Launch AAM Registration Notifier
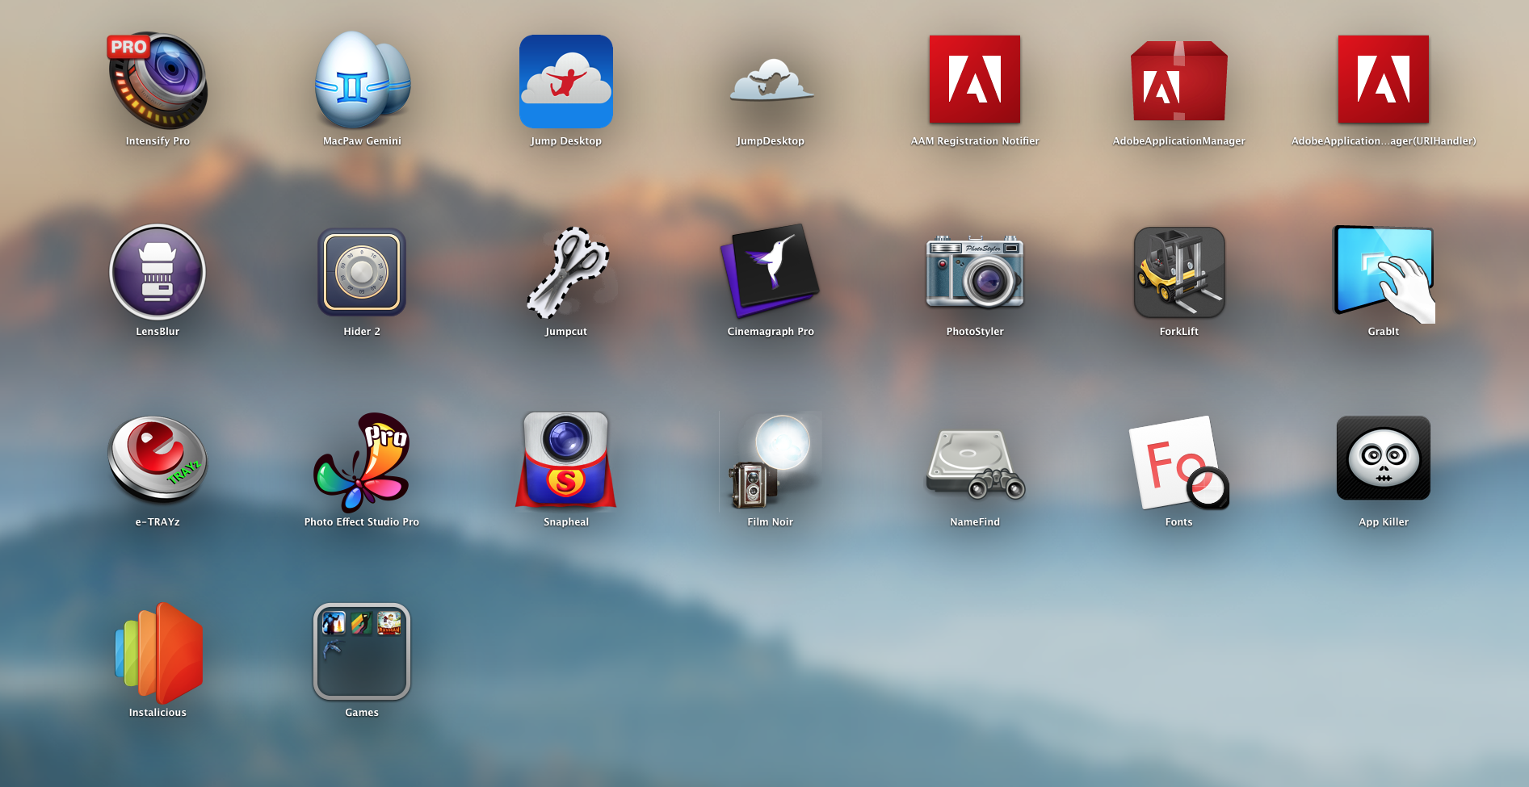Viewport: 1529px width, 787px height. pos(975,79)
